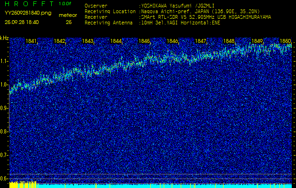Click the 0.6 frequency axis label
This screenshot has width=296, height=188.
(x=4, y=178)
